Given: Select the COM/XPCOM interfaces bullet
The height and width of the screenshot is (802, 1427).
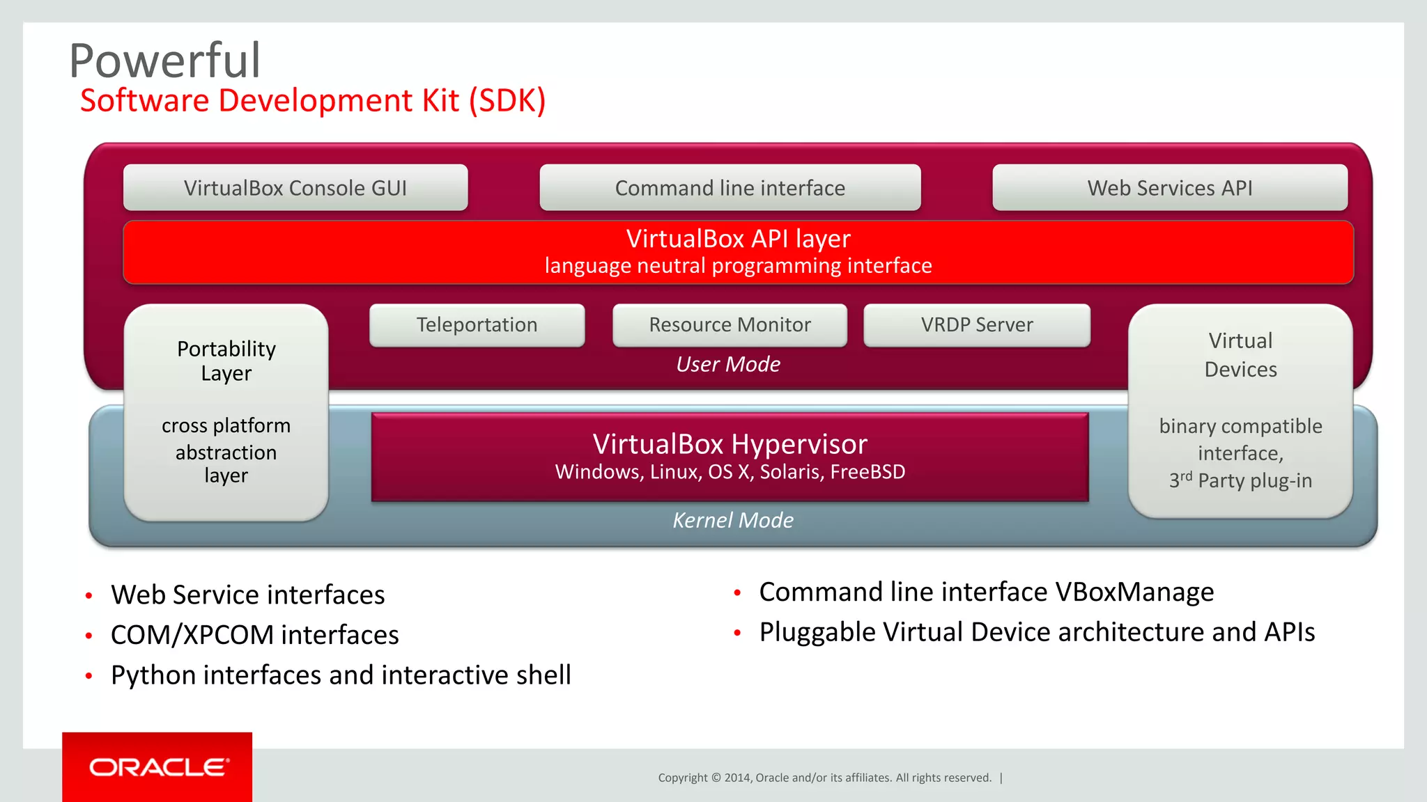Looking at the screenshot, I should coord(254,635).
